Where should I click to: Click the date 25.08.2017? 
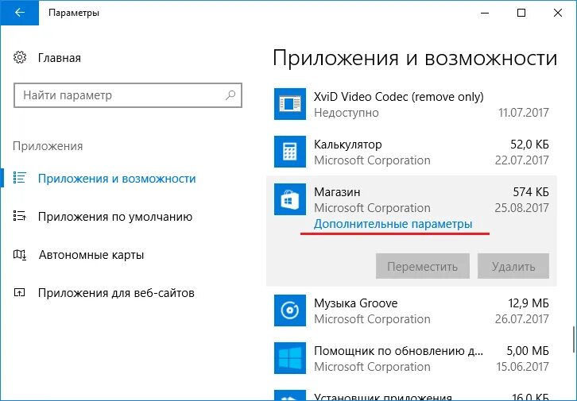521,208
